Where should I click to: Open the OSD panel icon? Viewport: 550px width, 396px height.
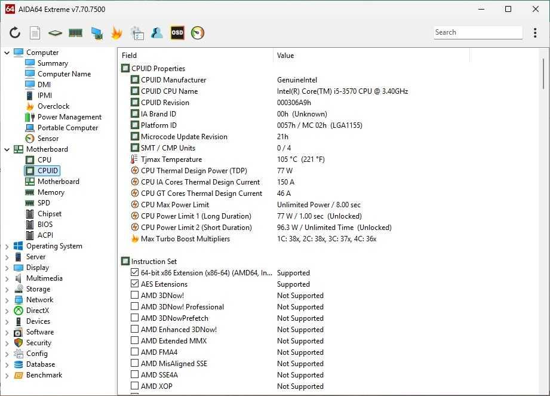177,33
